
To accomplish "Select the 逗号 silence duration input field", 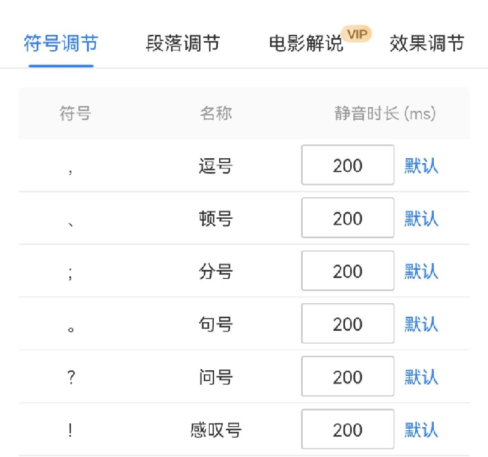I will click(347, 165).
